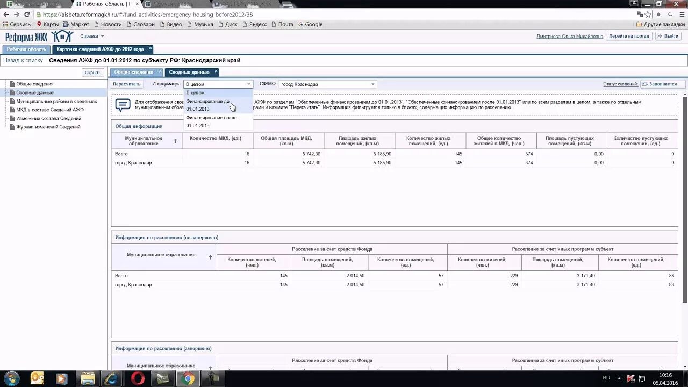
Task: Open the Справка dropdown menu
Action: pyautogui.click(x=92, y=36)
